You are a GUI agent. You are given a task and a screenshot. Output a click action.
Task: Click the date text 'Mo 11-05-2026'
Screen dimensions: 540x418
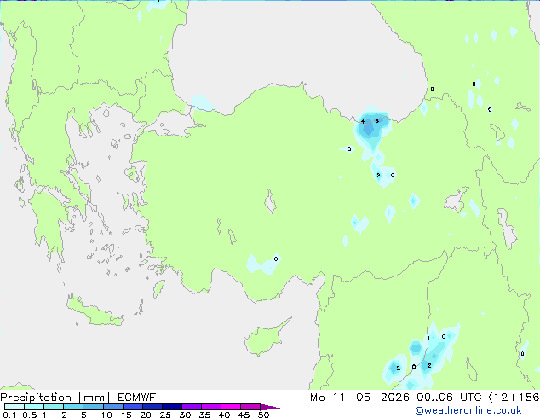[x=359, y=398]
